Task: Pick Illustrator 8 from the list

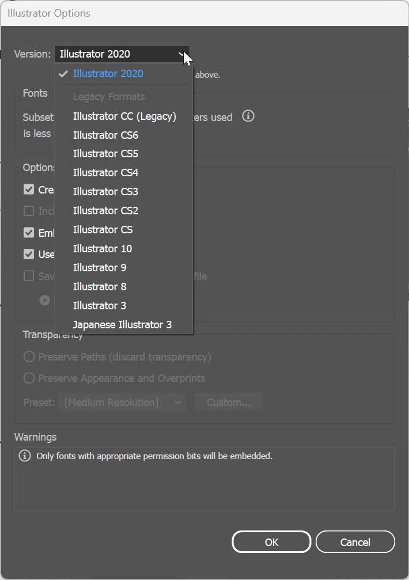Action: pos(123,287)
